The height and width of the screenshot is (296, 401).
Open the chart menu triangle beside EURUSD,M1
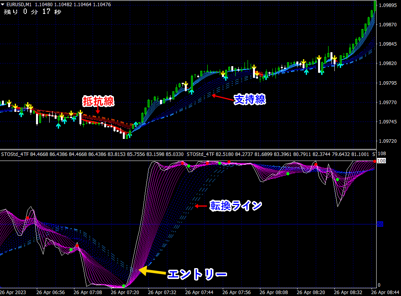3,5
